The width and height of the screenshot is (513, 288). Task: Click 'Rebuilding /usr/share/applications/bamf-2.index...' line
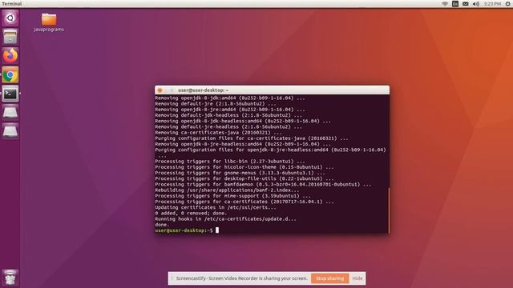tap(227, 190)
